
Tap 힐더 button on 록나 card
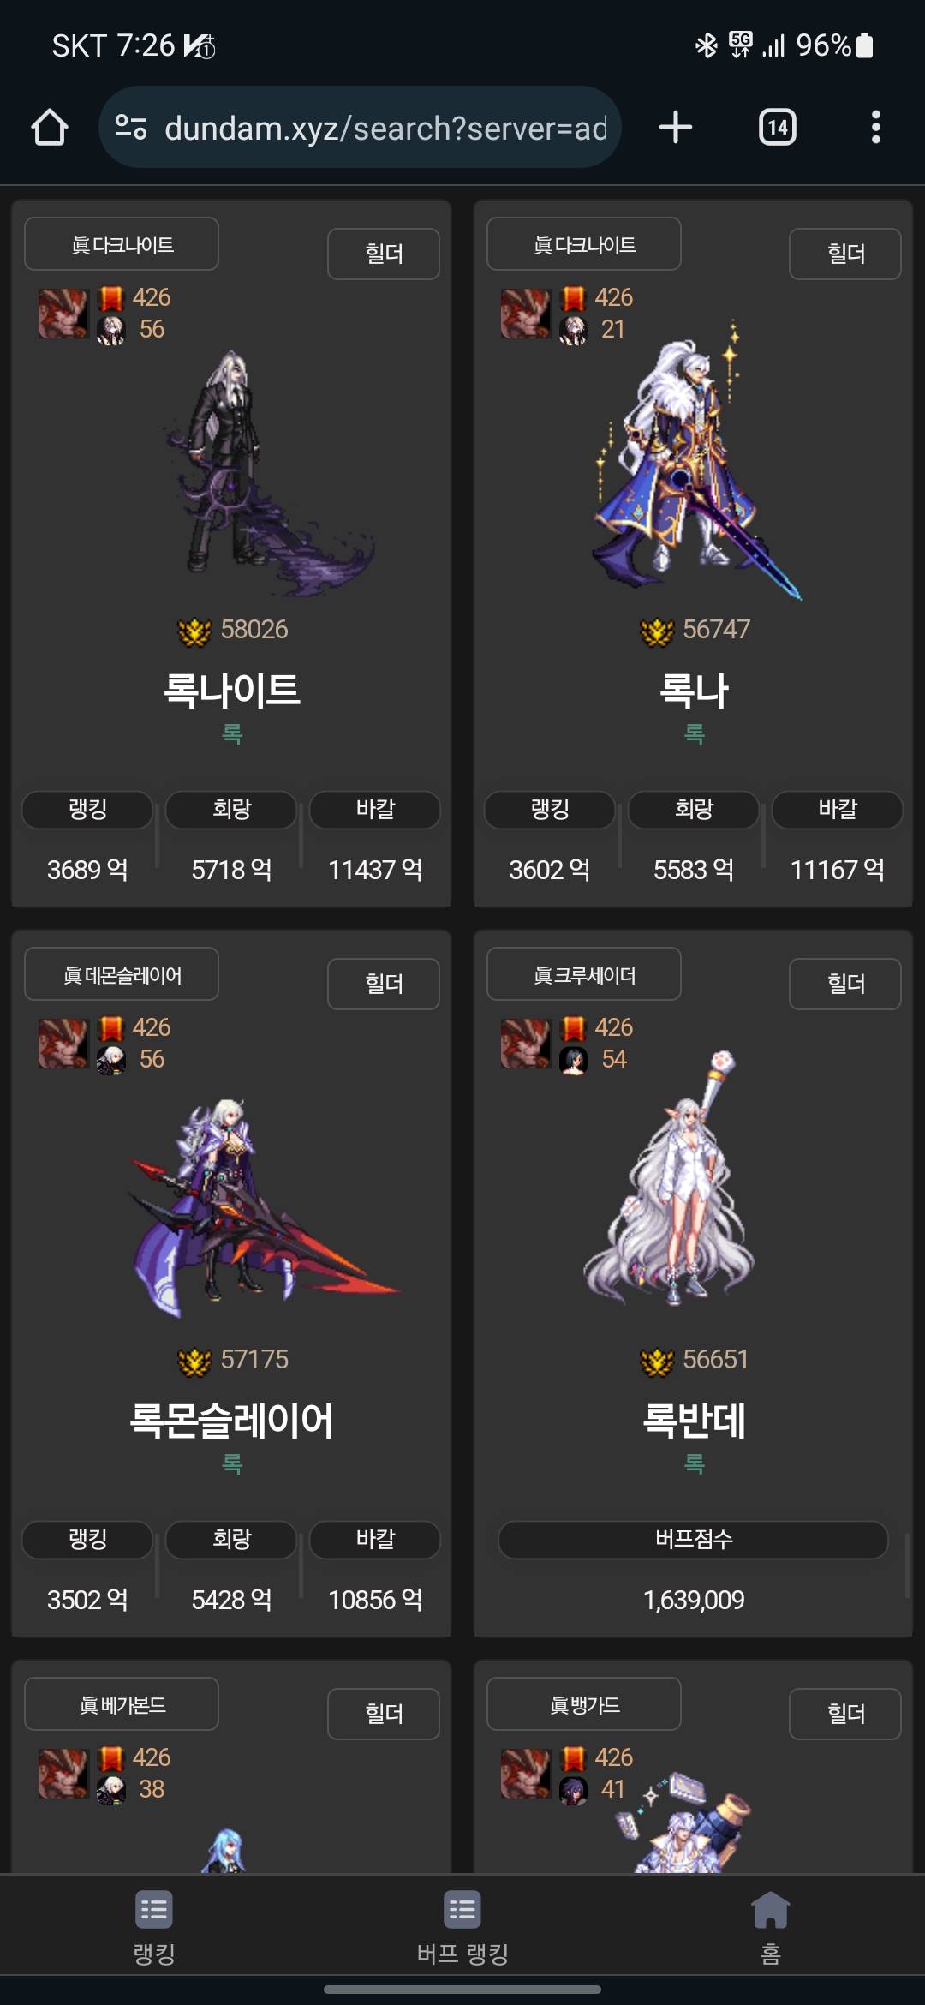845,254
